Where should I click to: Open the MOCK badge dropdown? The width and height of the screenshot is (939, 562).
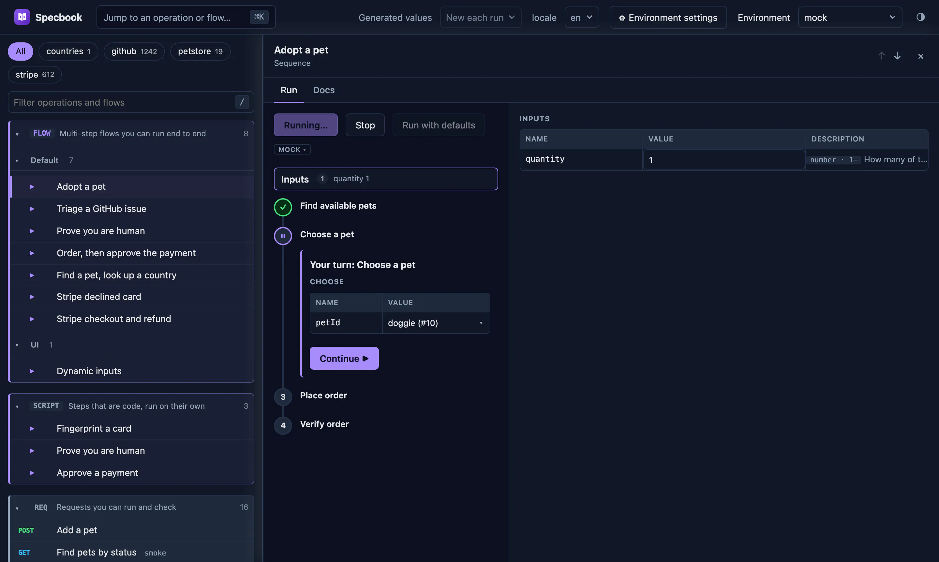292,150
